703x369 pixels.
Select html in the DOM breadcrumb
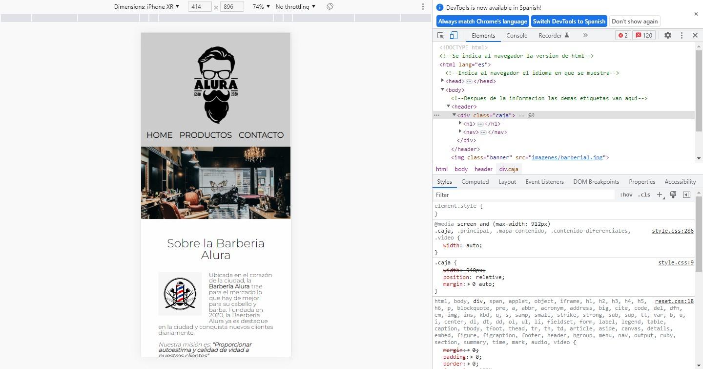pyautogui.click(x=441, y=169)
